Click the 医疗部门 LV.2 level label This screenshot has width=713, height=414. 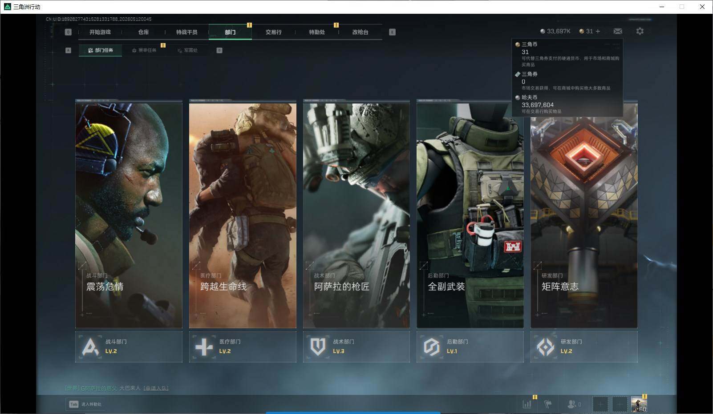point(225,351)
